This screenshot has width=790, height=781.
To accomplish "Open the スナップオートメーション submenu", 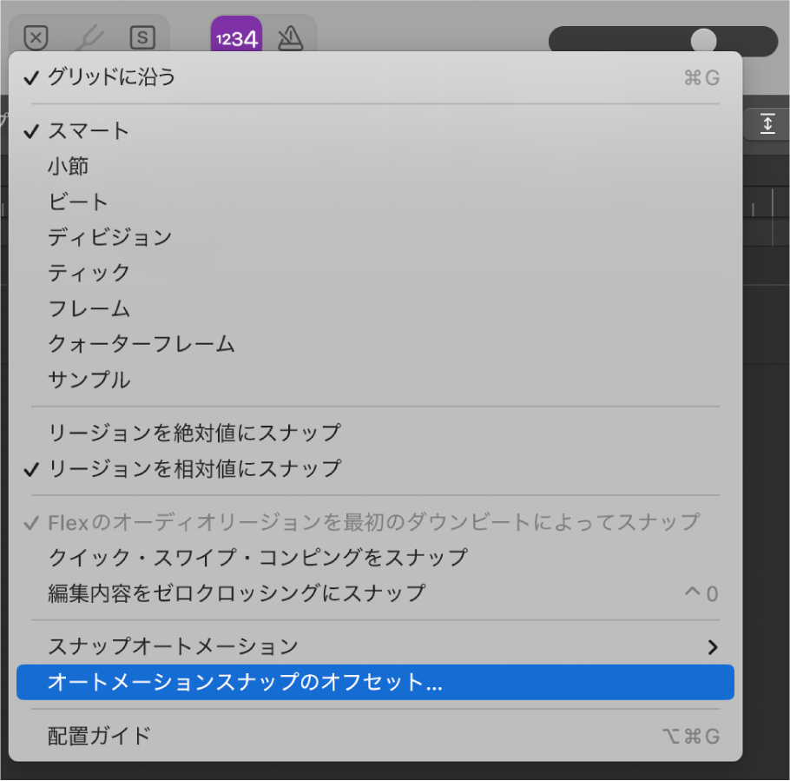I will point(174,646).
